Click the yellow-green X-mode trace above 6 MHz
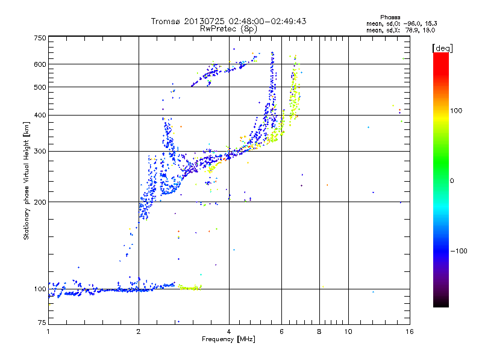Viewport: 482px width, 361px height. 294,92
